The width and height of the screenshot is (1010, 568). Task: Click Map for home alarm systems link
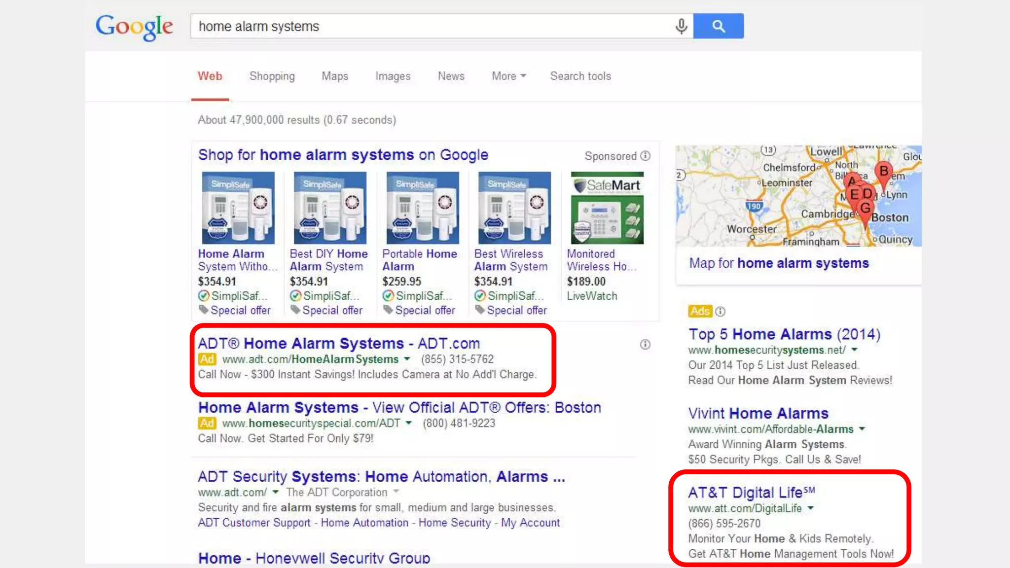(x=779, y=263)
